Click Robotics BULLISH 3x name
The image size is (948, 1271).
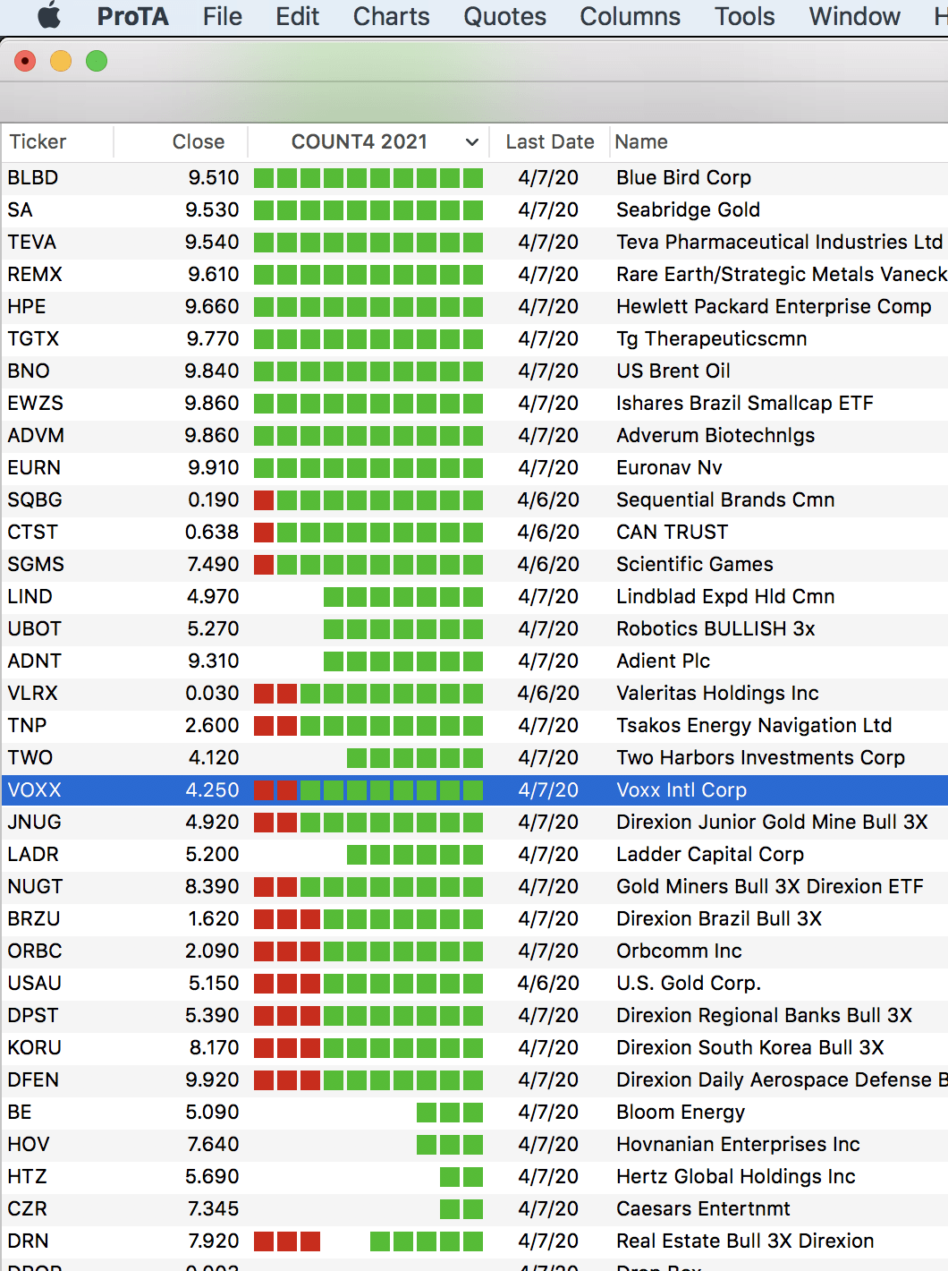(715, 629)
